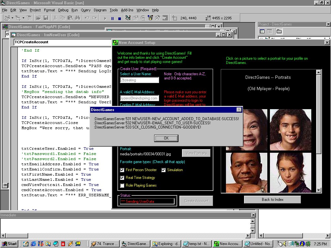Click the Windows Start button
Image resolution: width=331 pixels, height=248 pixels.
click(x=9, y=244)
